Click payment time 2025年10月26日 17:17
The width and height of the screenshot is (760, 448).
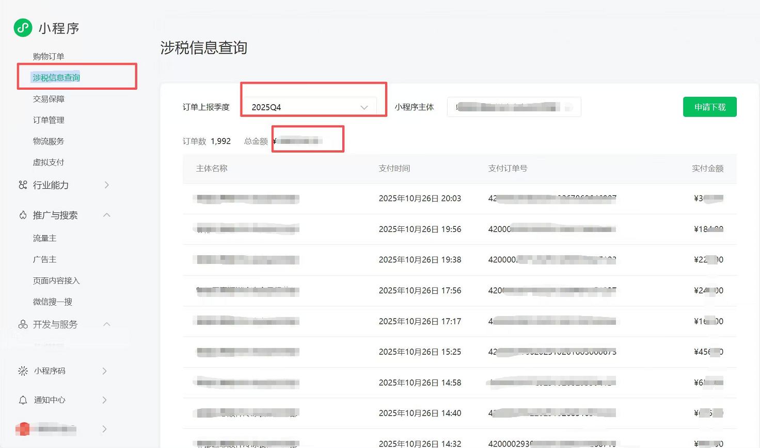point(420,321)
